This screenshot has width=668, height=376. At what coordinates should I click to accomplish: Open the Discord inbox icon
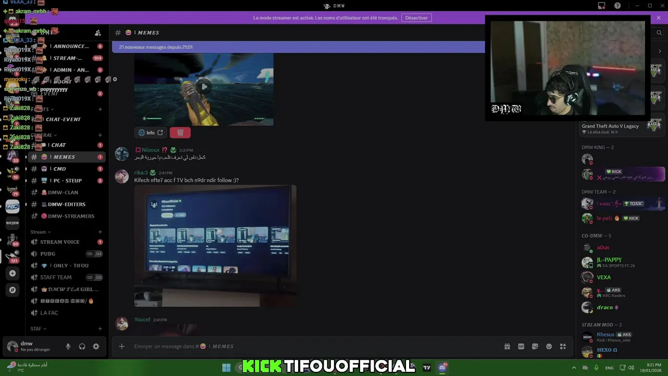tap(602, 6)
